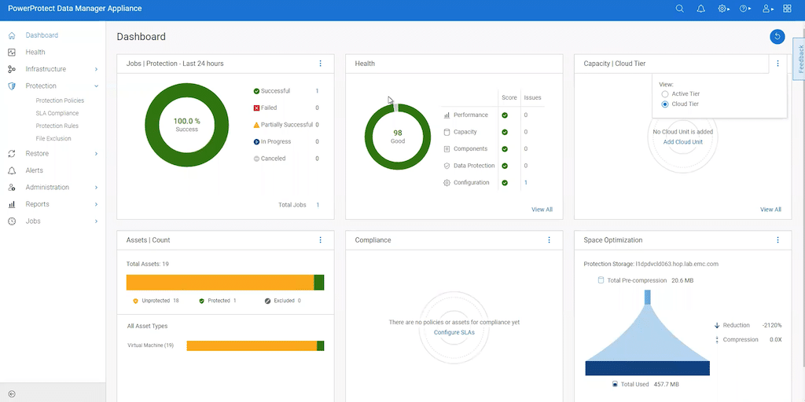Click the Configuration gear in Health card
The image size is (805, 402).
click(447, 182)
